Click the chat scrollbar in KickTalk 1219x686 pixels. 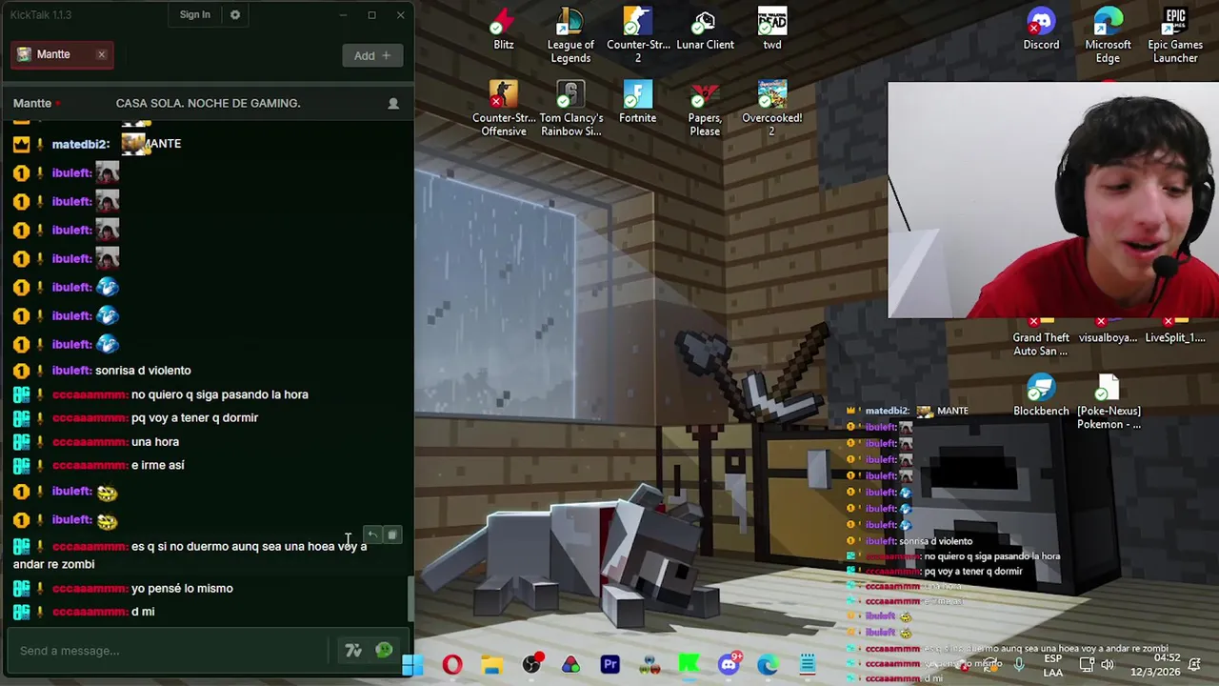pos(411,599)
